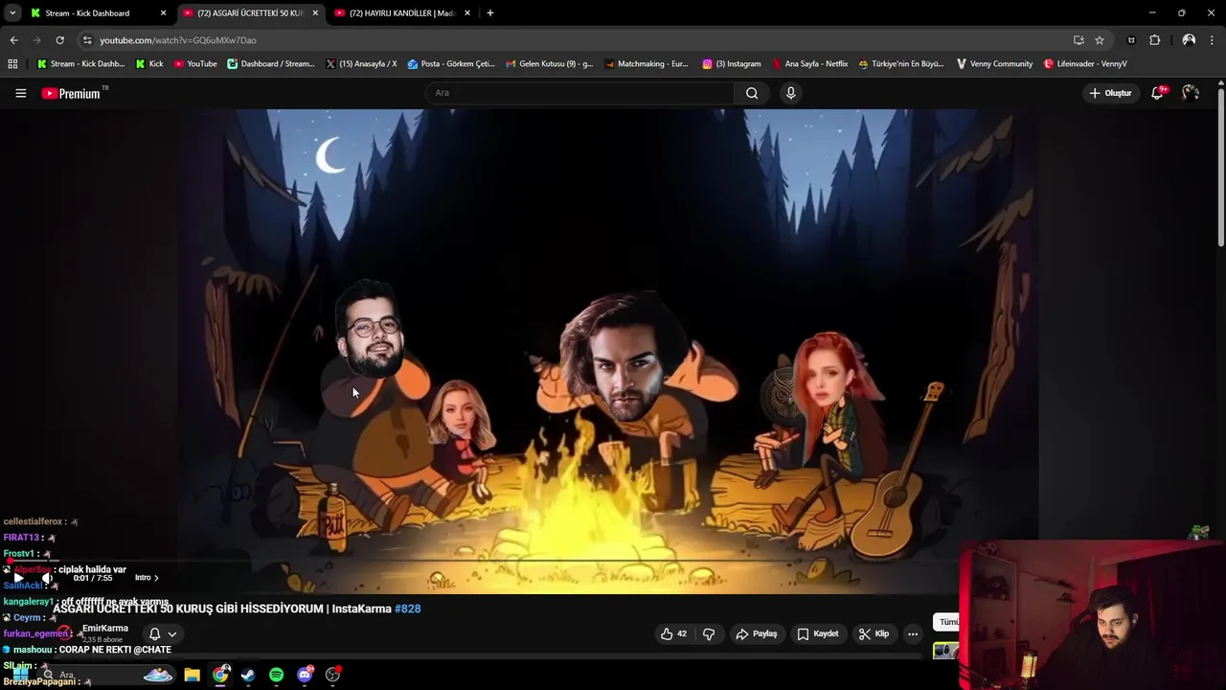
Task: Dislike the video with thumbs down
Action: (709, 633)
